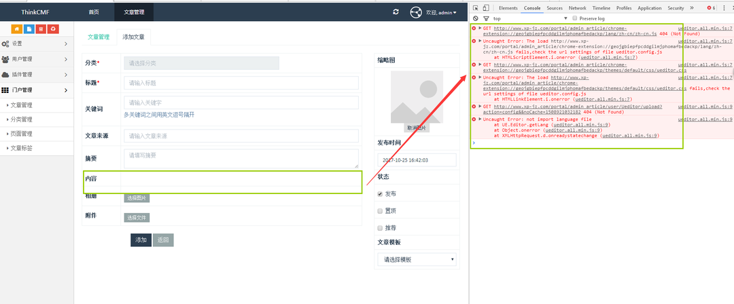This screenshot has width=734, height=304.
Task: Switch to the Network DevTools tab
Action: [x=577, y=8]
